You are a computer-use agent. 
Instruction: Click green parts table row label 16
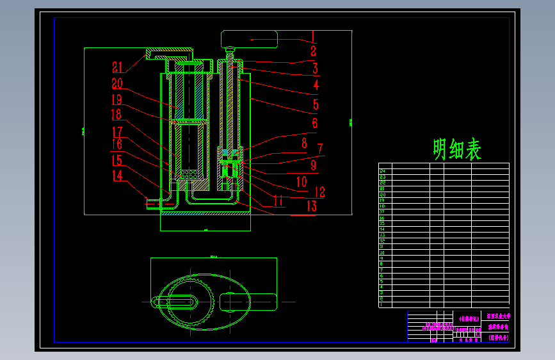(382, 218)
